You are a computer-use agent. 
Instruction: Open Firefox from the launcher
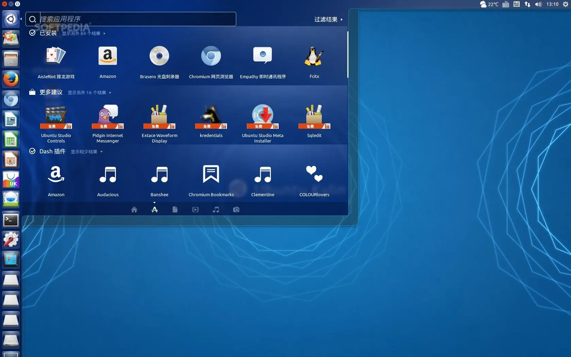(11, 79)
